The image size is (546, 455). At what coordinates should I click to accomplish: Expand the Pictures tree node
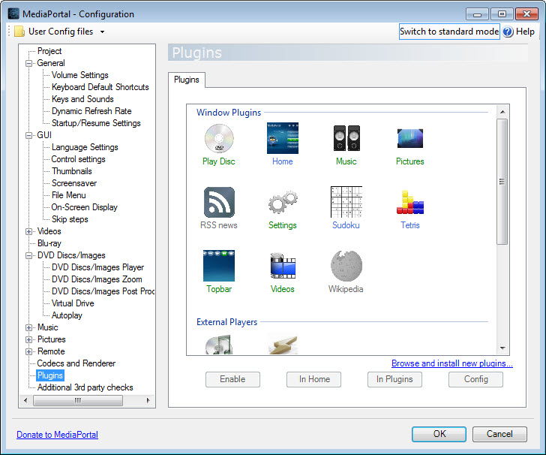(x=29, y=339)
